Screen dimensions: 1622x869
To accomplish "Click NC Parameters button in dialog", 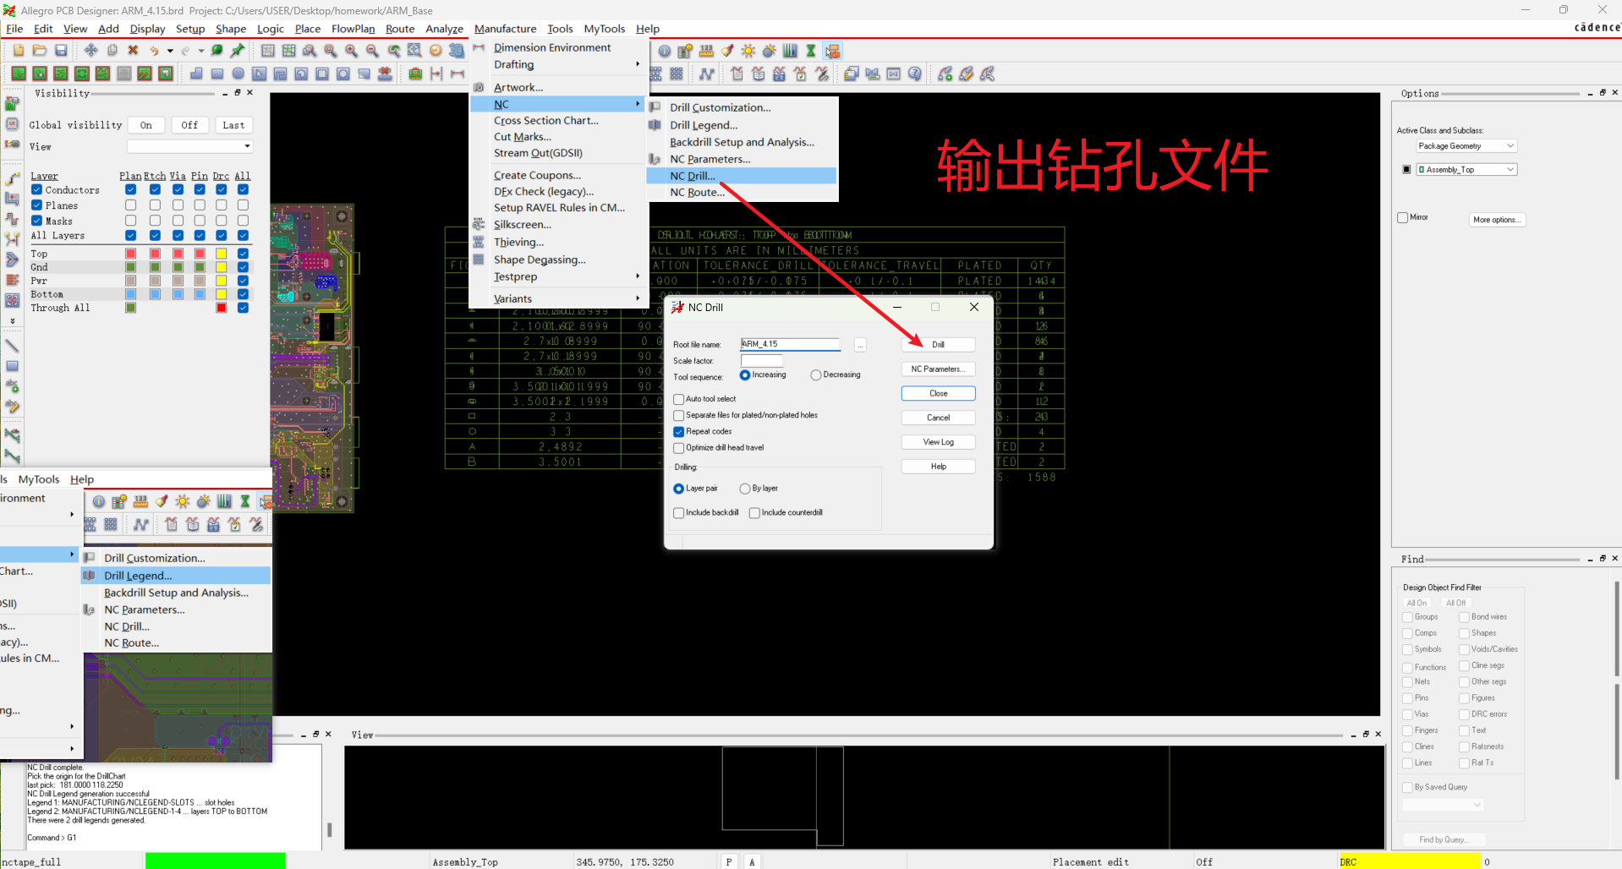I will coord(938,369).
